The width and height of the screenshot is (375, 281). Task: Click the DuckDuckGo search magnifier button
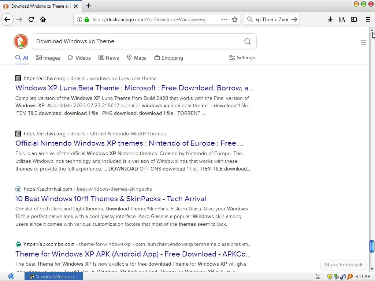pyautogui.click(x=248, y=41)
